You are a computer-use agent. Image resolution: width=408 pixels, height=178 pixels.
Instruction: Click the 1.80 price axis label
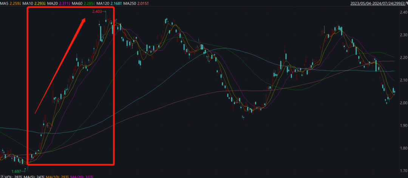click(x=404, y=148)
